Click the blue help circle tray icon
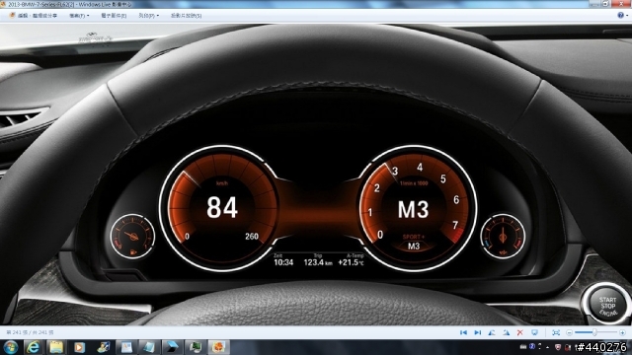The height and width of the screenshot is (355, 632). pos(532,346)
